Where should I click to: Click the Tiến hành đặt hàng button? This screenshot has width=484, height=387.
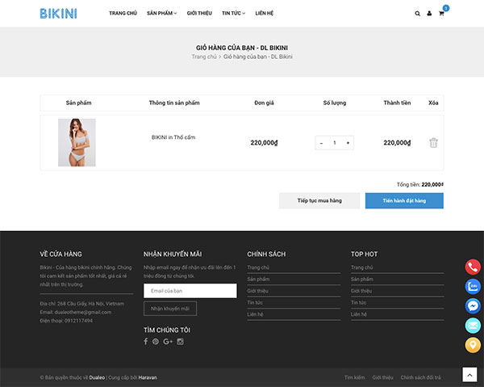tap(404, 200)
